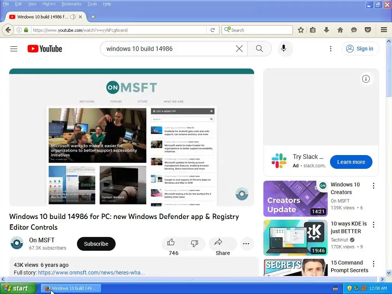Close the current tab with X
The image size is (392, 294).
click(80, 17)
